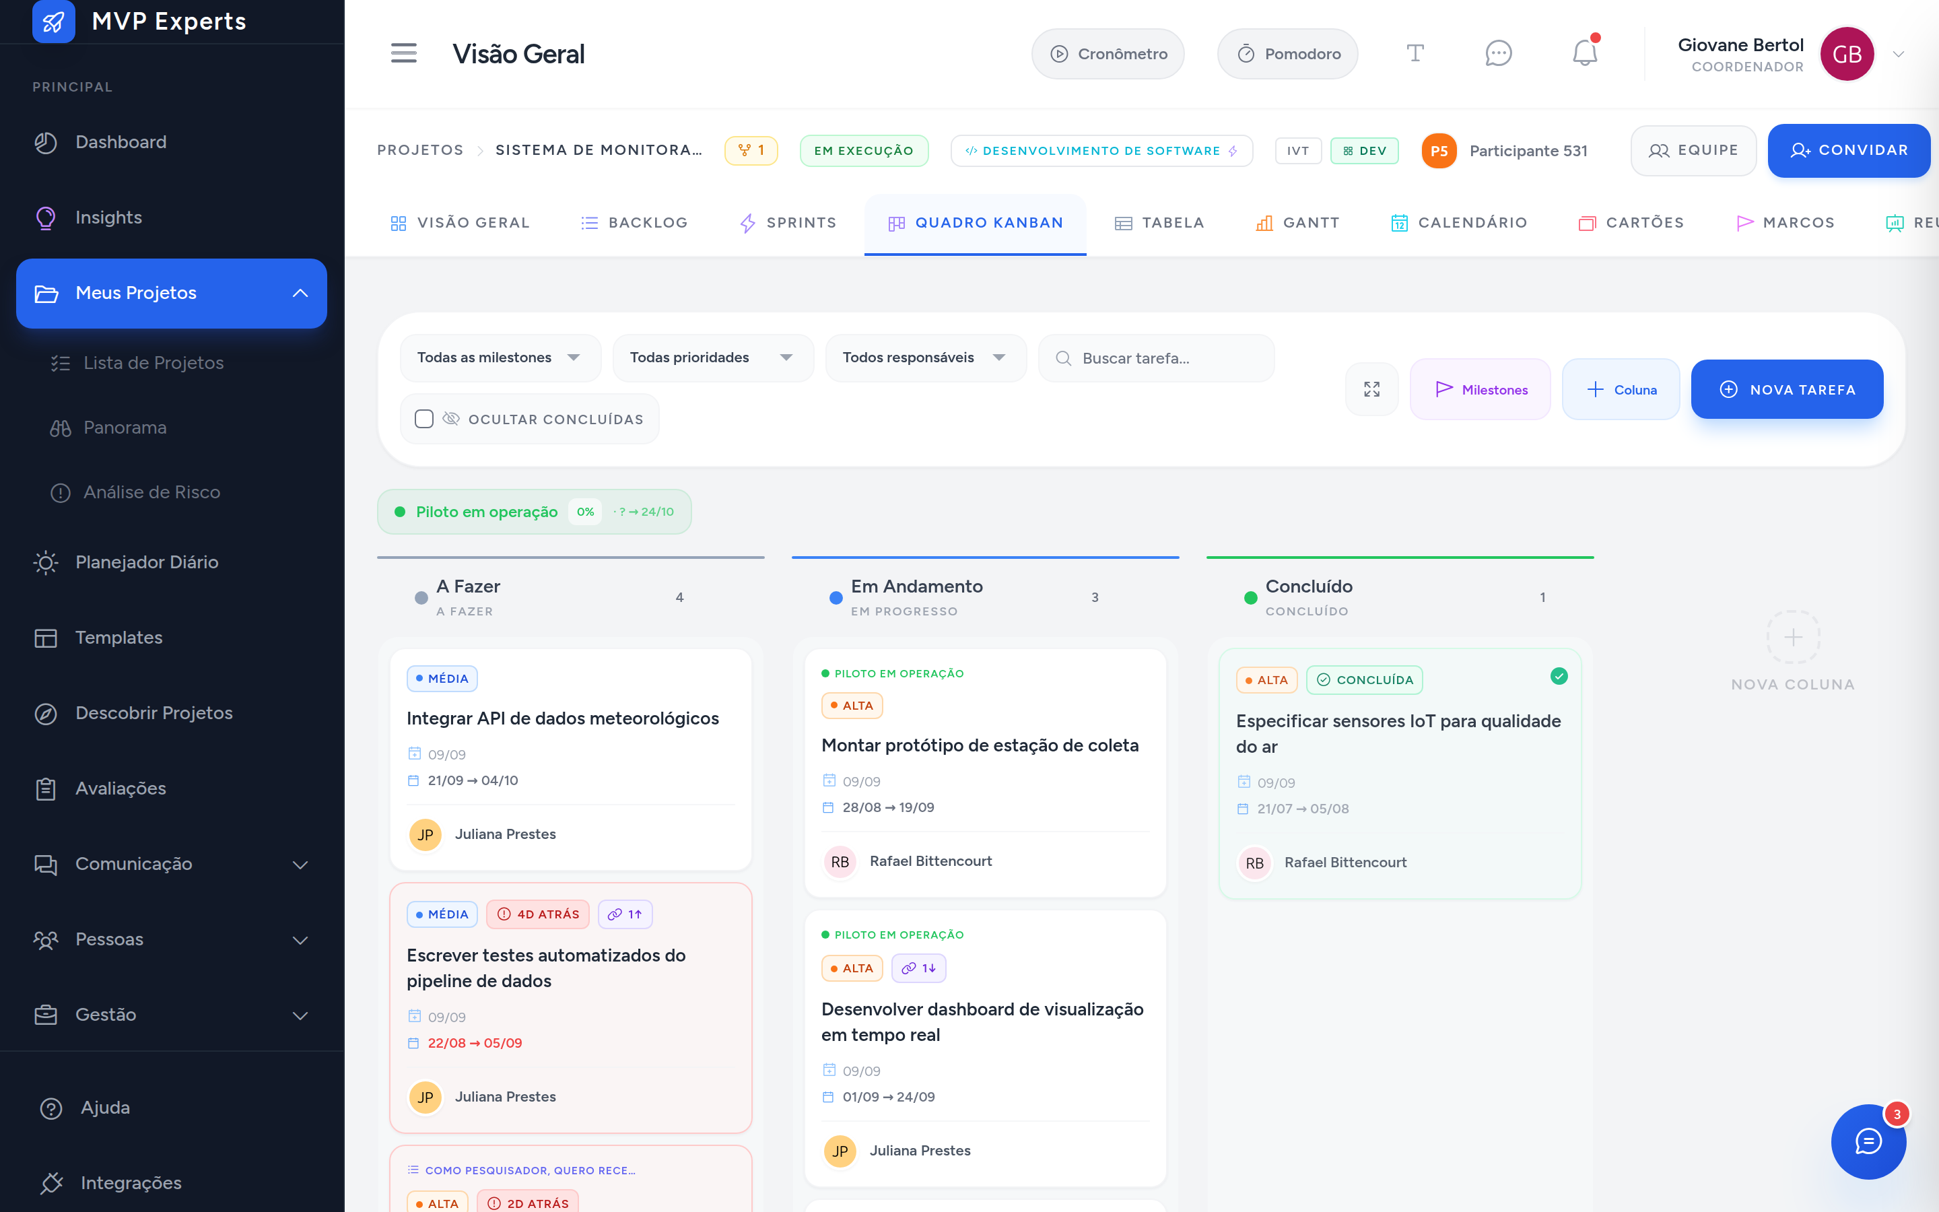Click Convidar button

(1849, 151)
